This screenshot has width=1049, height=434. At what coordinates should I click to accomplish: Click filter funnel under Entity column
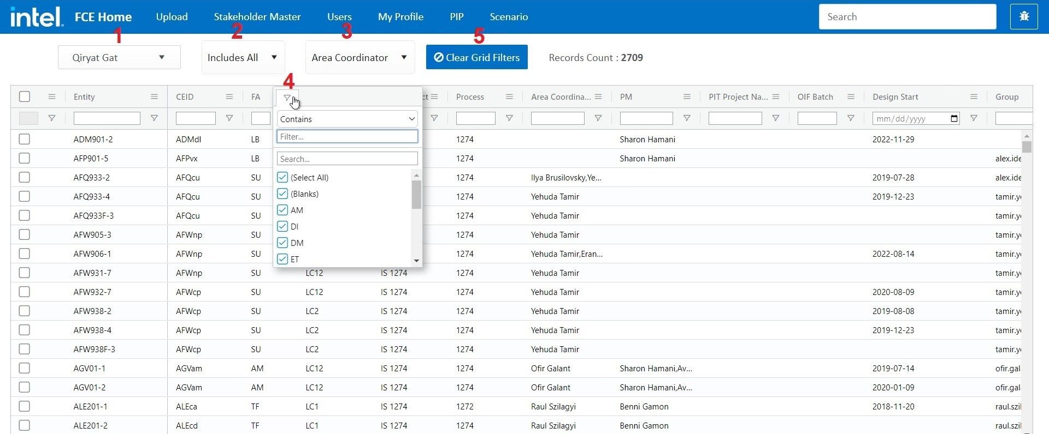pos(154,118)
